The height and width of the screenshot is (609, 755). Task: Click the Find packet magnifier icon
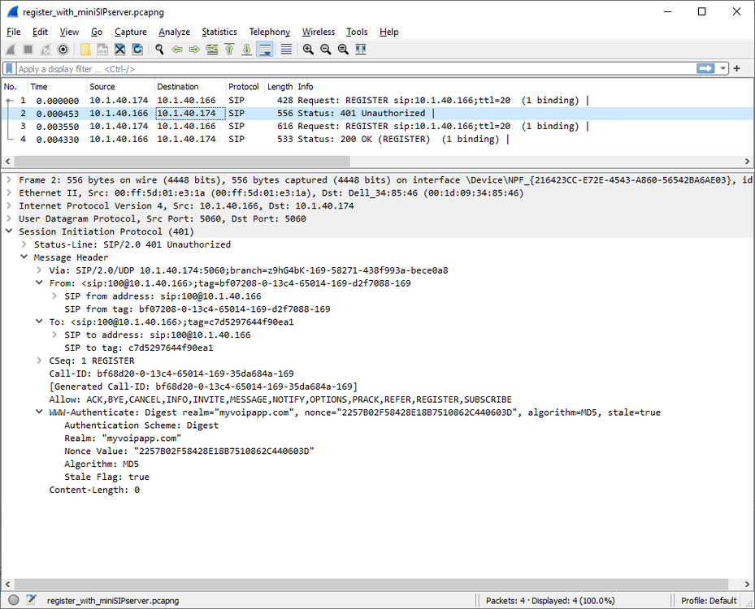click(159, 50)
